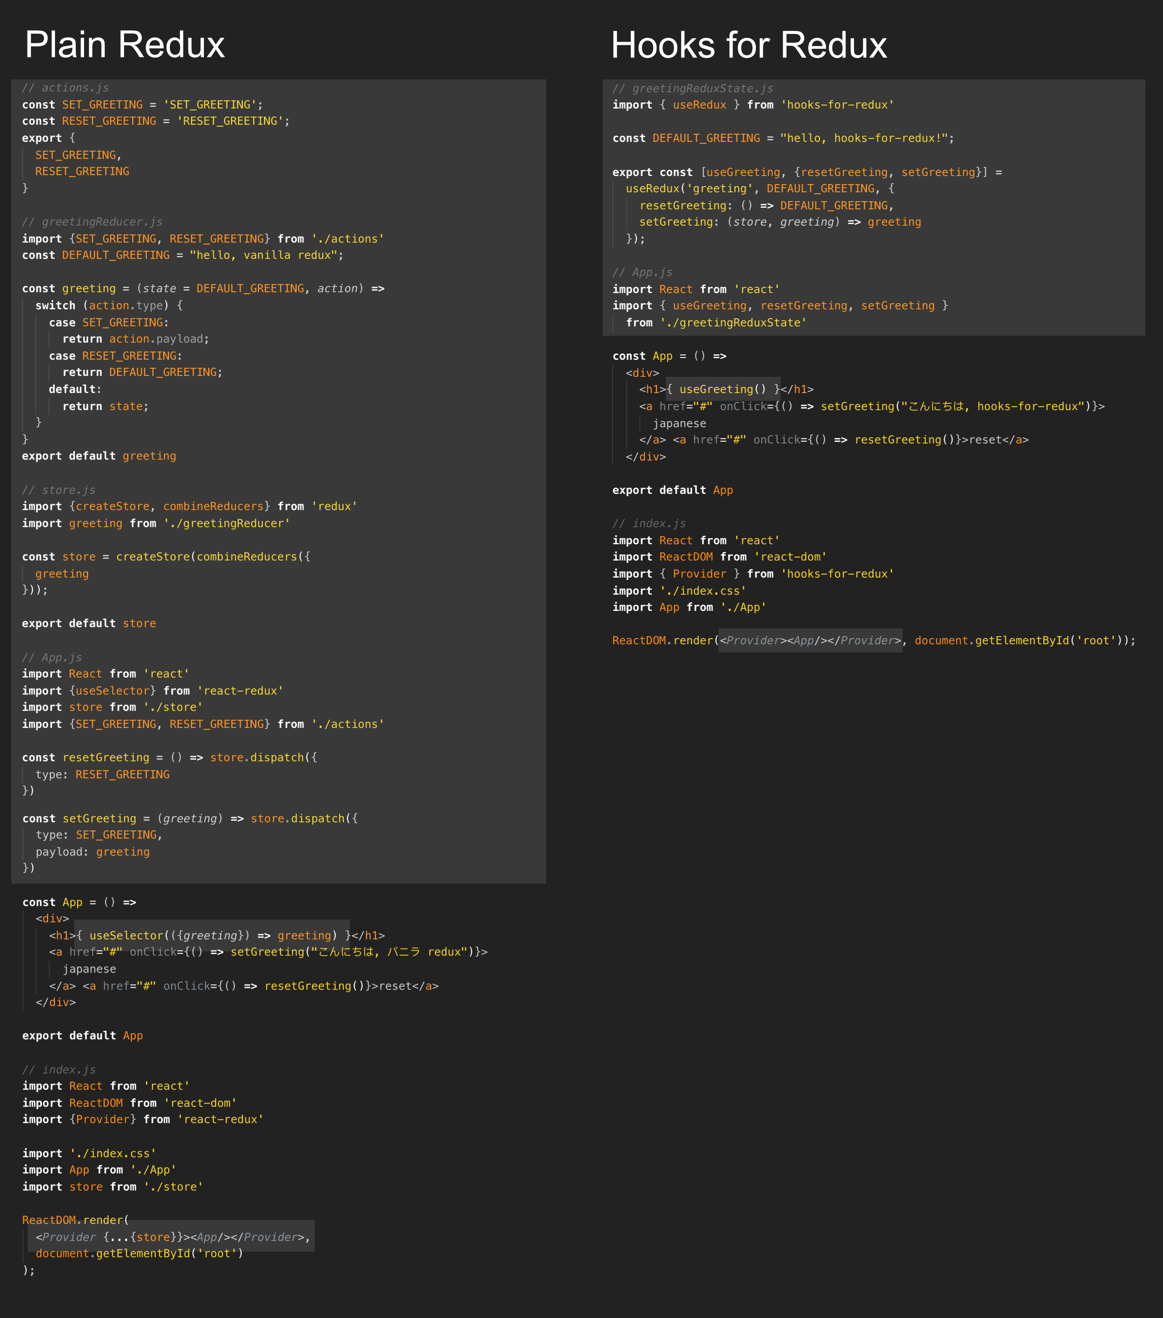Click the "reset" link in Plain Redux App
This screenshot has height=1318, width=1163.
click(x=395, y=986)
